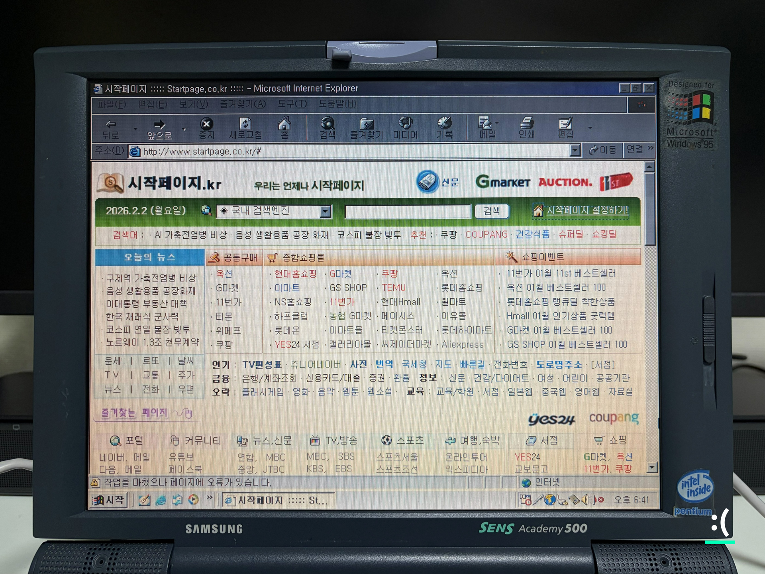
Task: Go to Home (홈) icon
Action: [284, 124]
